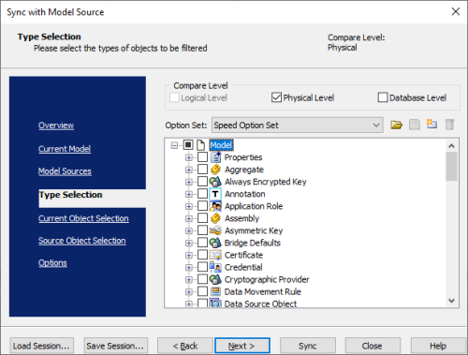Open the Source Object Selection step
This screenshot has height=355, width=468.
(x=82, y=241)
